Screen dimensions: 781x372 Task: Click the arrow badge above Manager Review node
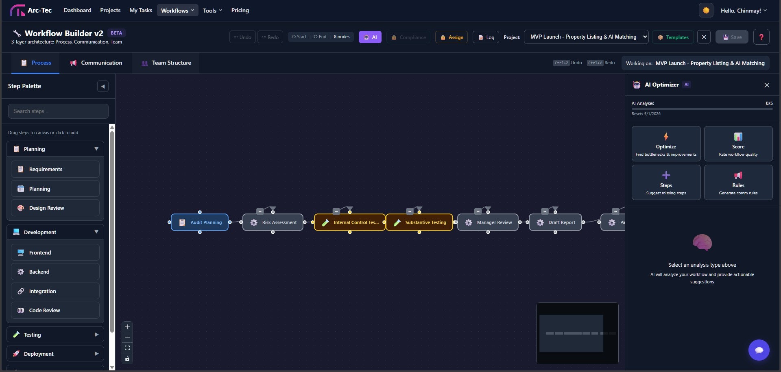point(478,211)
